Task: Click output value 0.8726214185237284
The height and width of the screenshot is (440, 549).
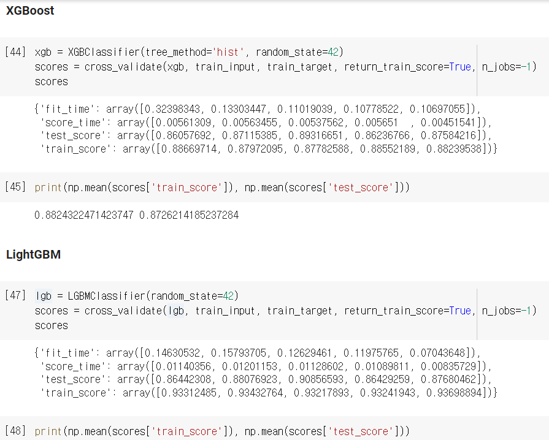Action: pos(189,214)
